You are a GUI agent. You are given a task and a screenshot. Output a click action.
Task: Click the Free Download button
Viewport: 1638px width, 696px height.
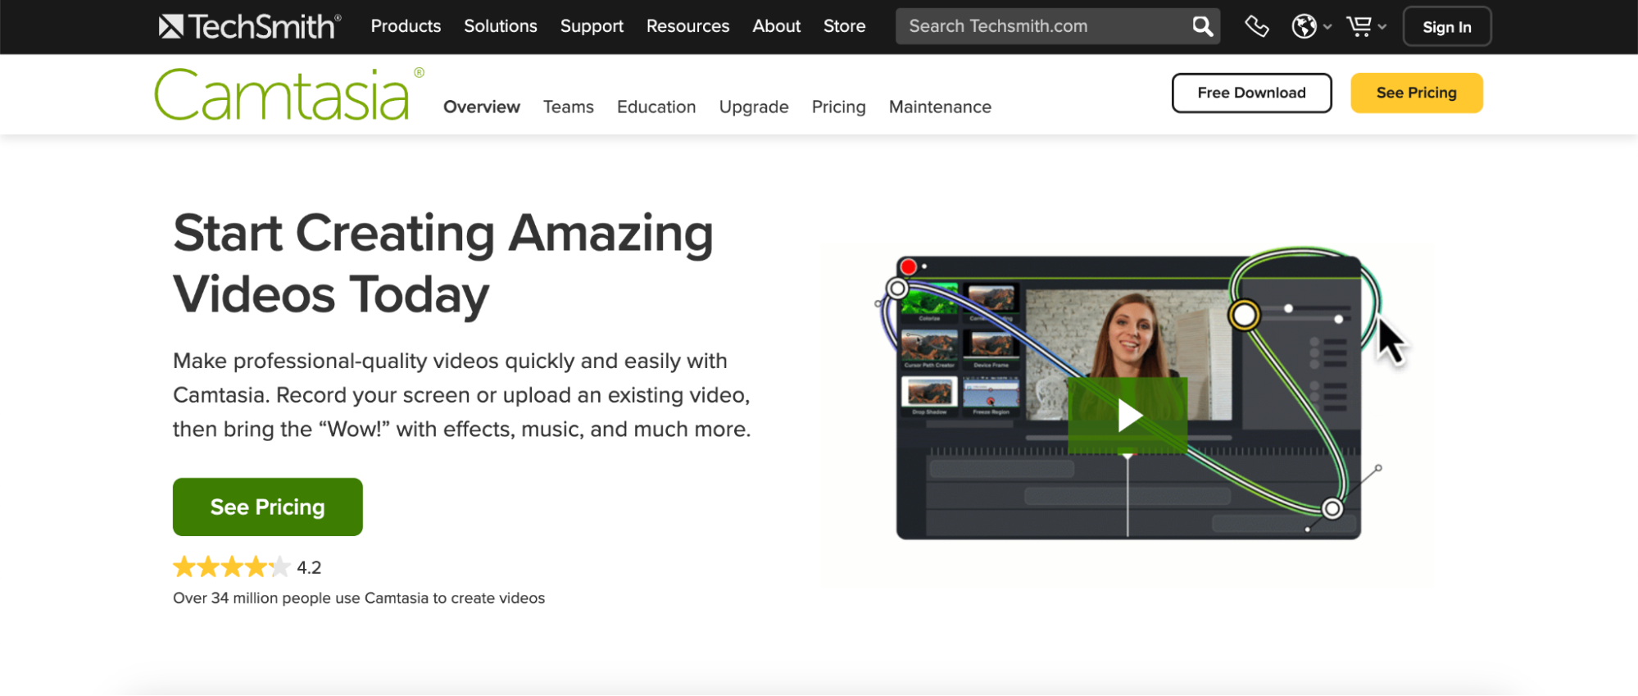click(1251, 93)
